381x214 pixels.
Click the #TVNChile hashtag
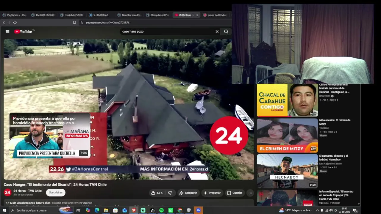point(86,203)
